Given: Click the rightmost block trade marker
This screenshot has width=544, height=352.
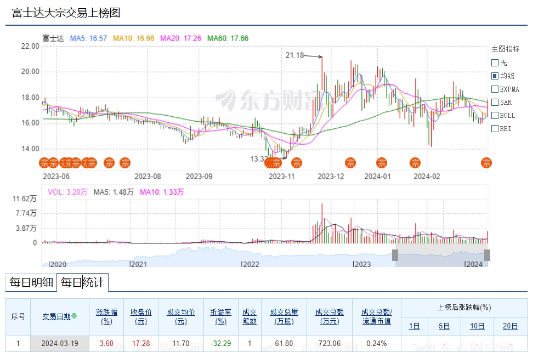Looking at the screenshot, I should point(486,163).
